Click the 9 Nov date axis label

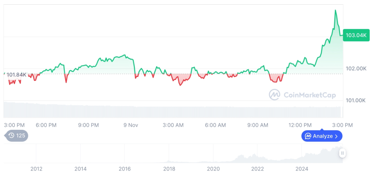130,125
